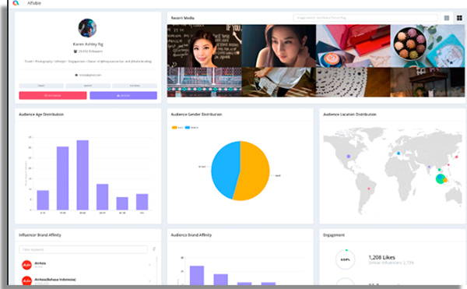Screen dimensions: 467x289
Task: Switch Recent Media to grid view
Action: pyautogui.click(x=459, y=18)
